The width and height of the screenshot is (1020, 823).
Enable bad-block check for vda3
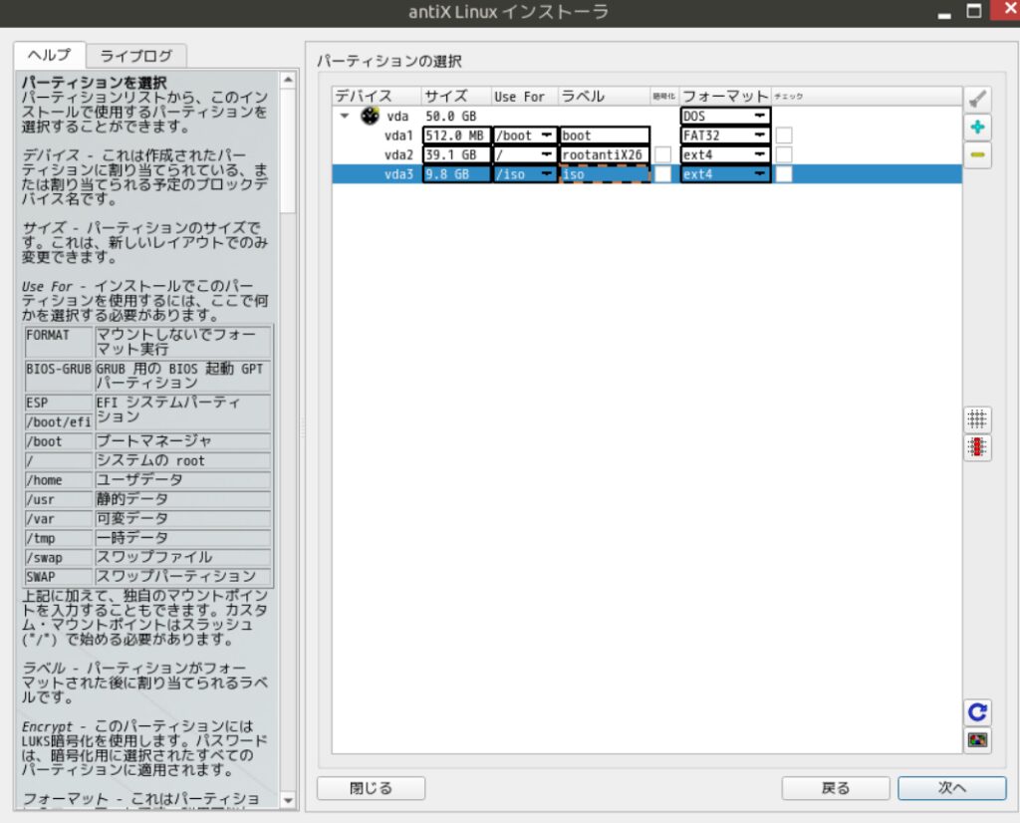[x=785, y=174]
